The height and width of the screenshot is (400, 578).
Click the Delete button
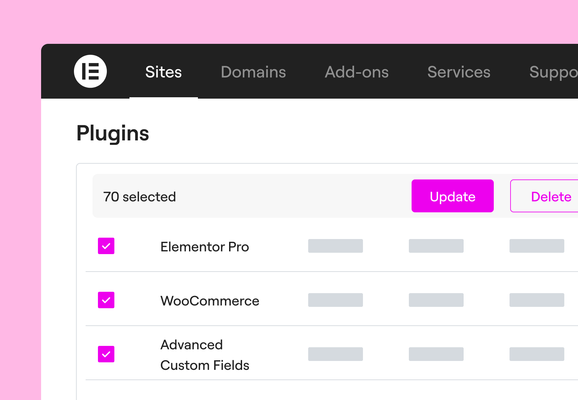pyautogui.click(x=544, y=196)
